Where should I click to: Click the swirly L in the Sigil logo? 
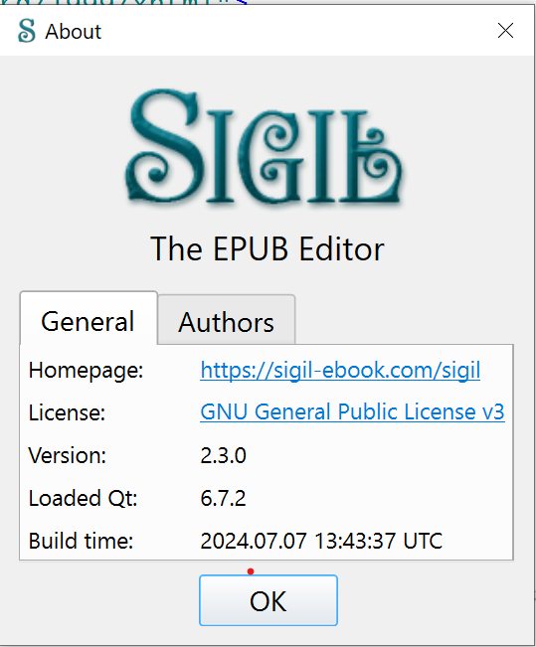370,158
